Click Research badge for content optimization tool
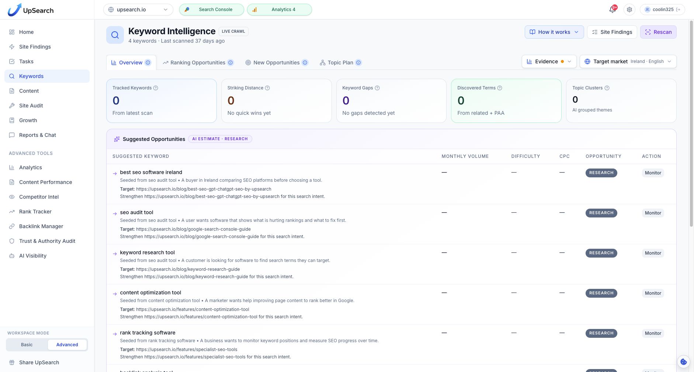Screen dimensions: 694x372 pos(601,293)
